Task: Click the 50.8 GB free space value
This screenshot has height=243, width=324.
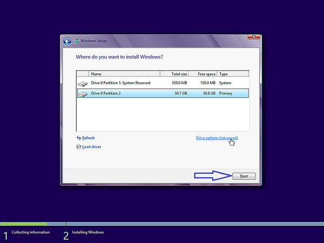Action: click(209, 93)
